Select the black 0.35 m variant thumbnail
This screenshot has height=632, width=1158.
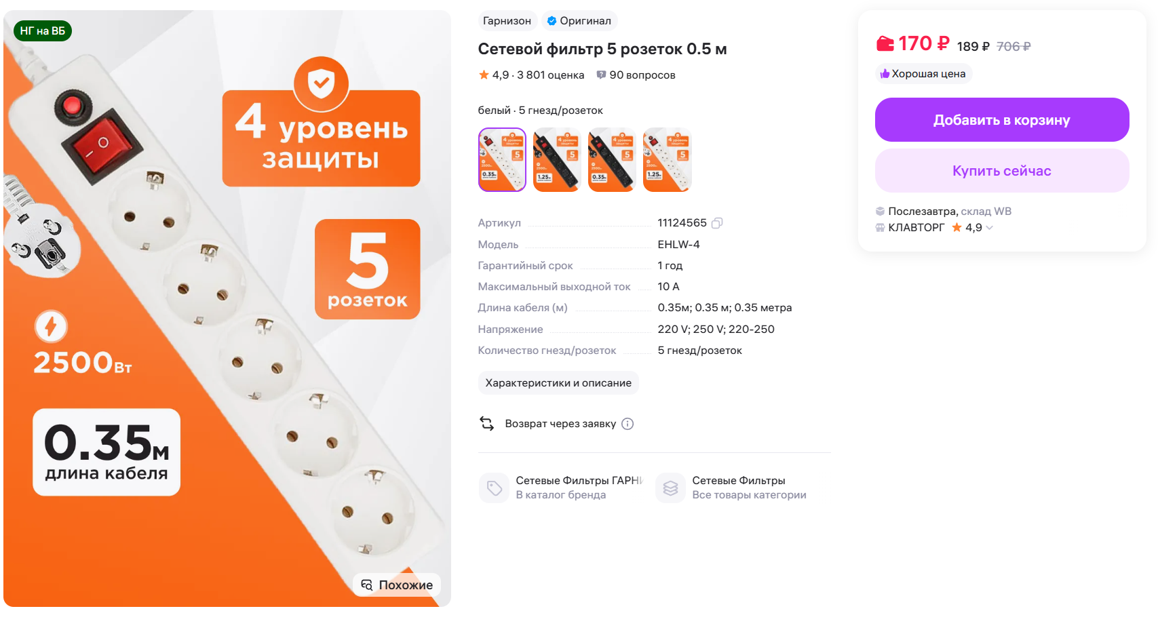pos(612,160)
